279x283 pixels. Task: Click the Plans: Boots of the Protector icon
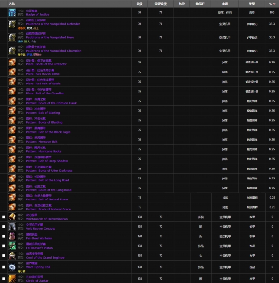click(x=12, y=62)
